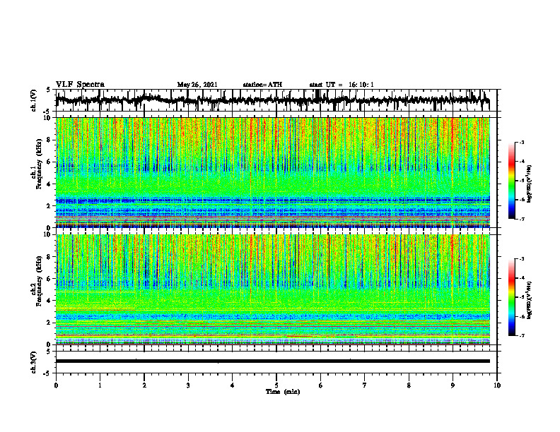Viewport: 560px width, 432px height.
Task: Click the "VLF Spectra" plot title
Action: 80,85
